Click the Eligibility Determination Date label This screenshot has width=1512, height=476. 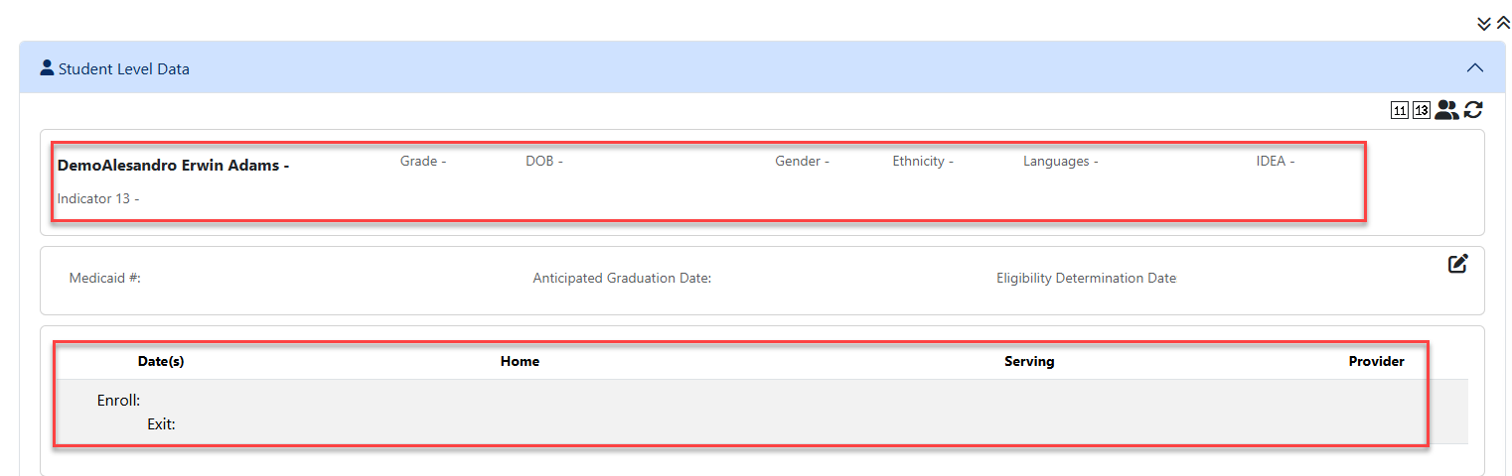tap(1086, 279)
